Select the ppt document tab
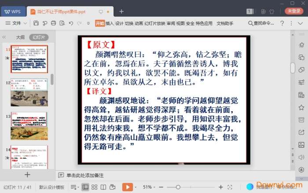The height and width of the screenshot is (193, 308). pos(70,11)
